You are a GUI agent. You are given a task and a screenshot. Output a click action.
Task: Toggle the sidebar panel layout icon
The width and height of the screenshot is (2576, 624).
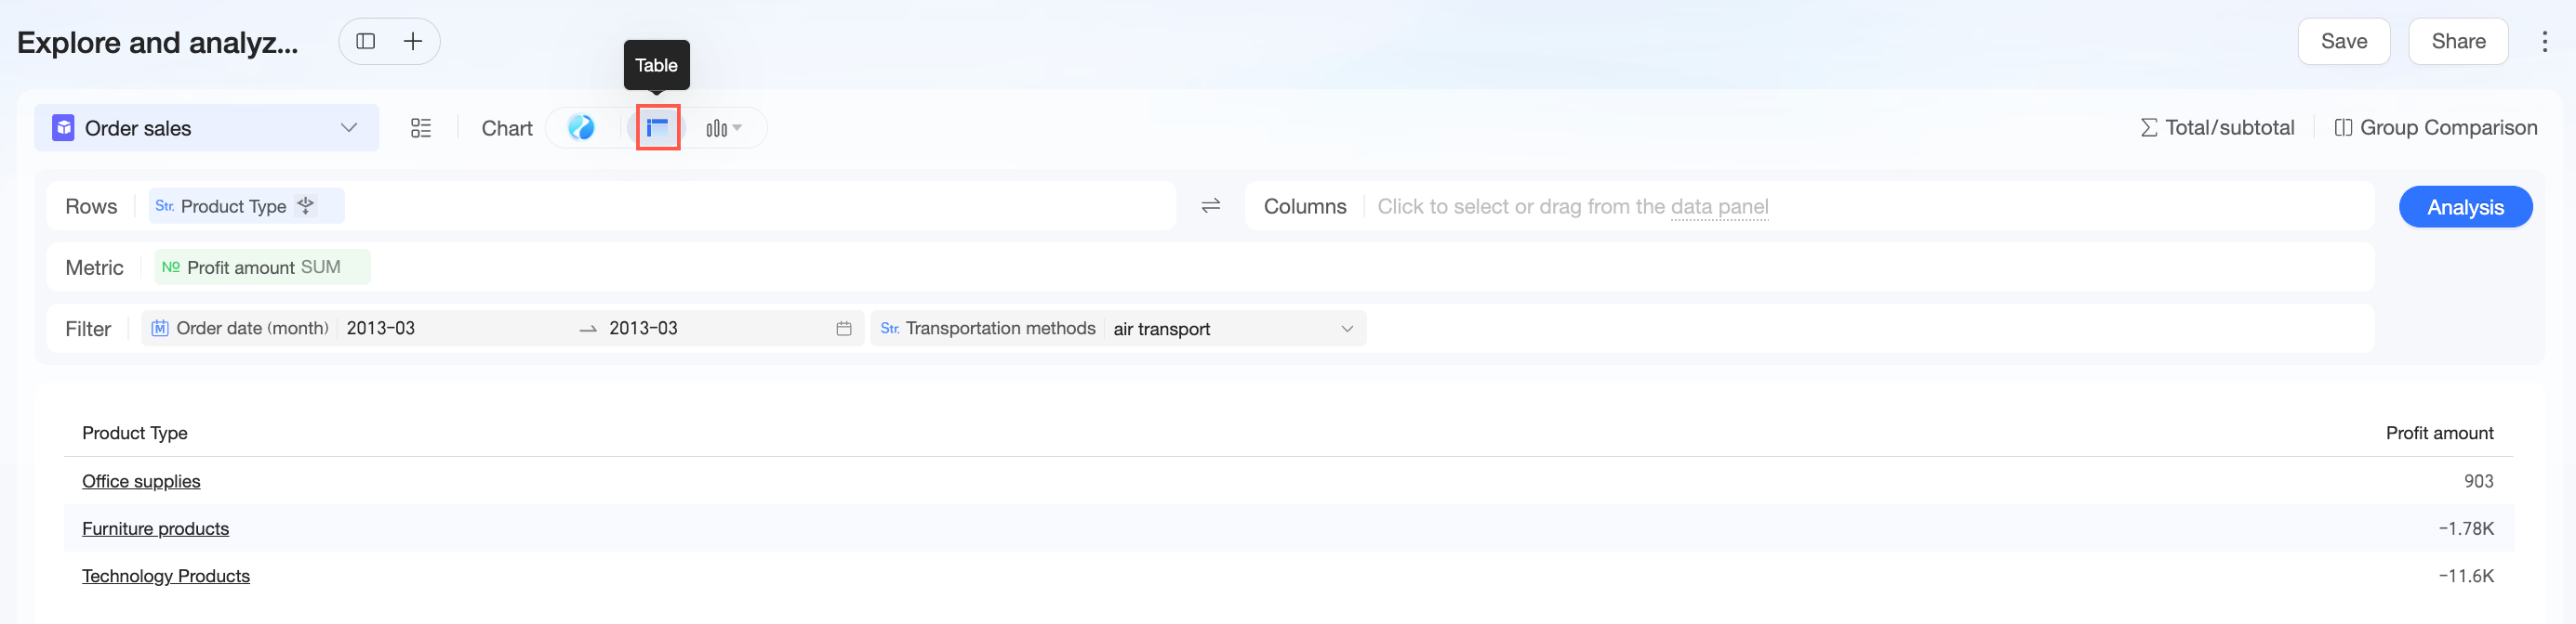coord(366,41)
